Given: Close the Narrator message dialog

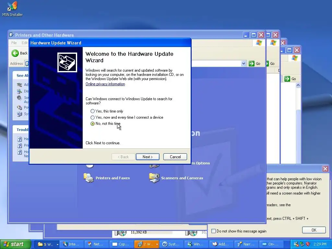Looking at the screenshot, I should click(325, 169).
